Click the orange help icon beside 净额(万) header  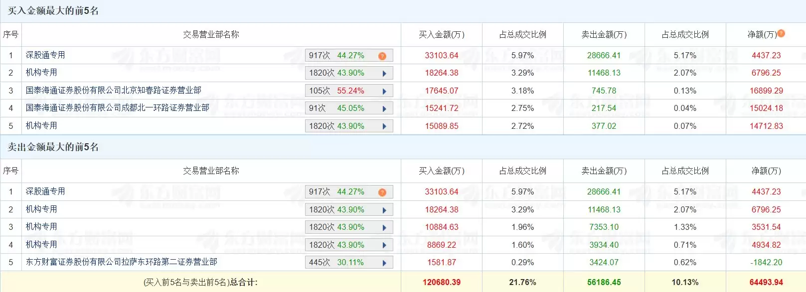(x=781, y=33)
